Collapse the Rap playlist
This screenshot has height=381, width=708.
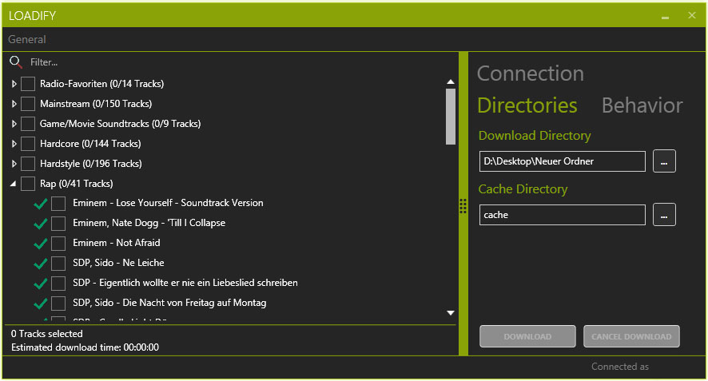[14, 184]
